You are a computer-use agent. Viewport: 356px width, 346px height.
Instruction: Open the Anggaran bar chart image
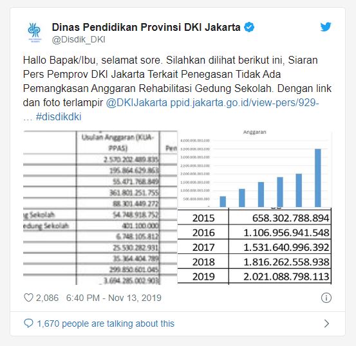[255, 169]
